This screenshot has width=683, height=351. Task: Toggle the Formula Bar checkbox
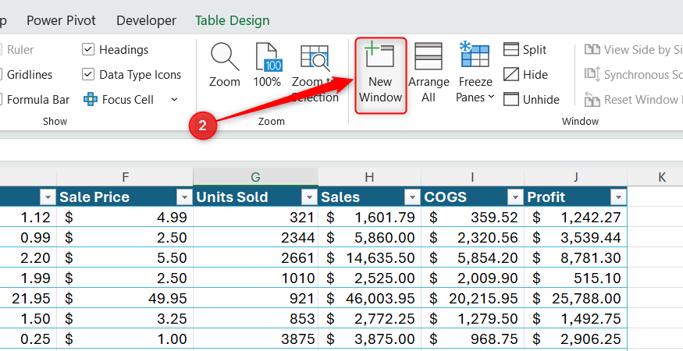tap(0, 99)
